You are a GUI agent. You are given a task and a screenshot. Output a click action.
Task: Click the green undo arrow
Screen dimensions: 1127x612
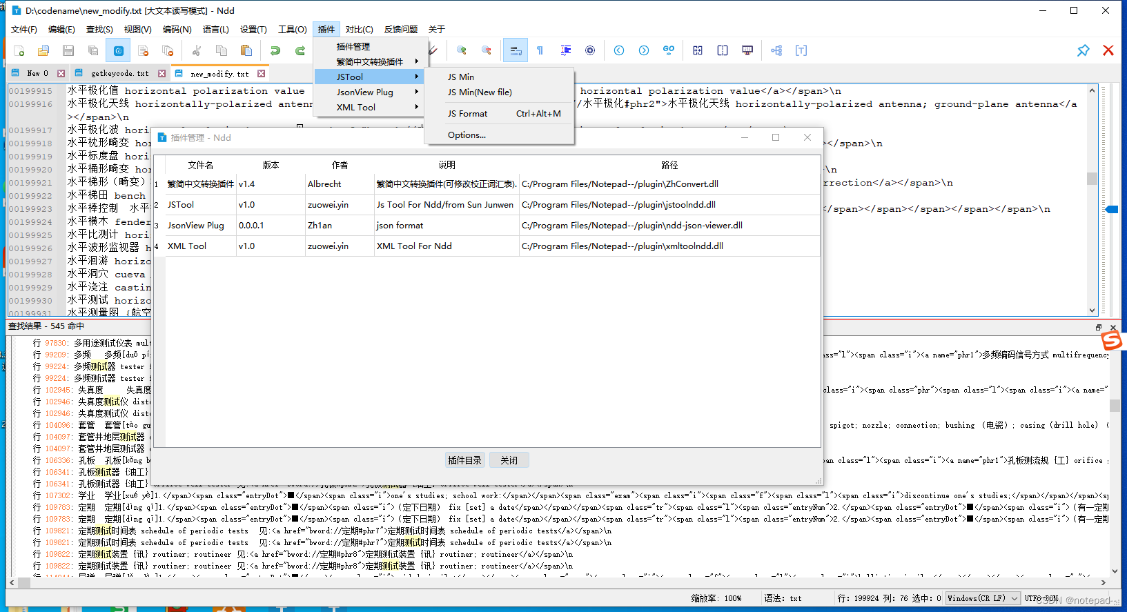(275, 50)
